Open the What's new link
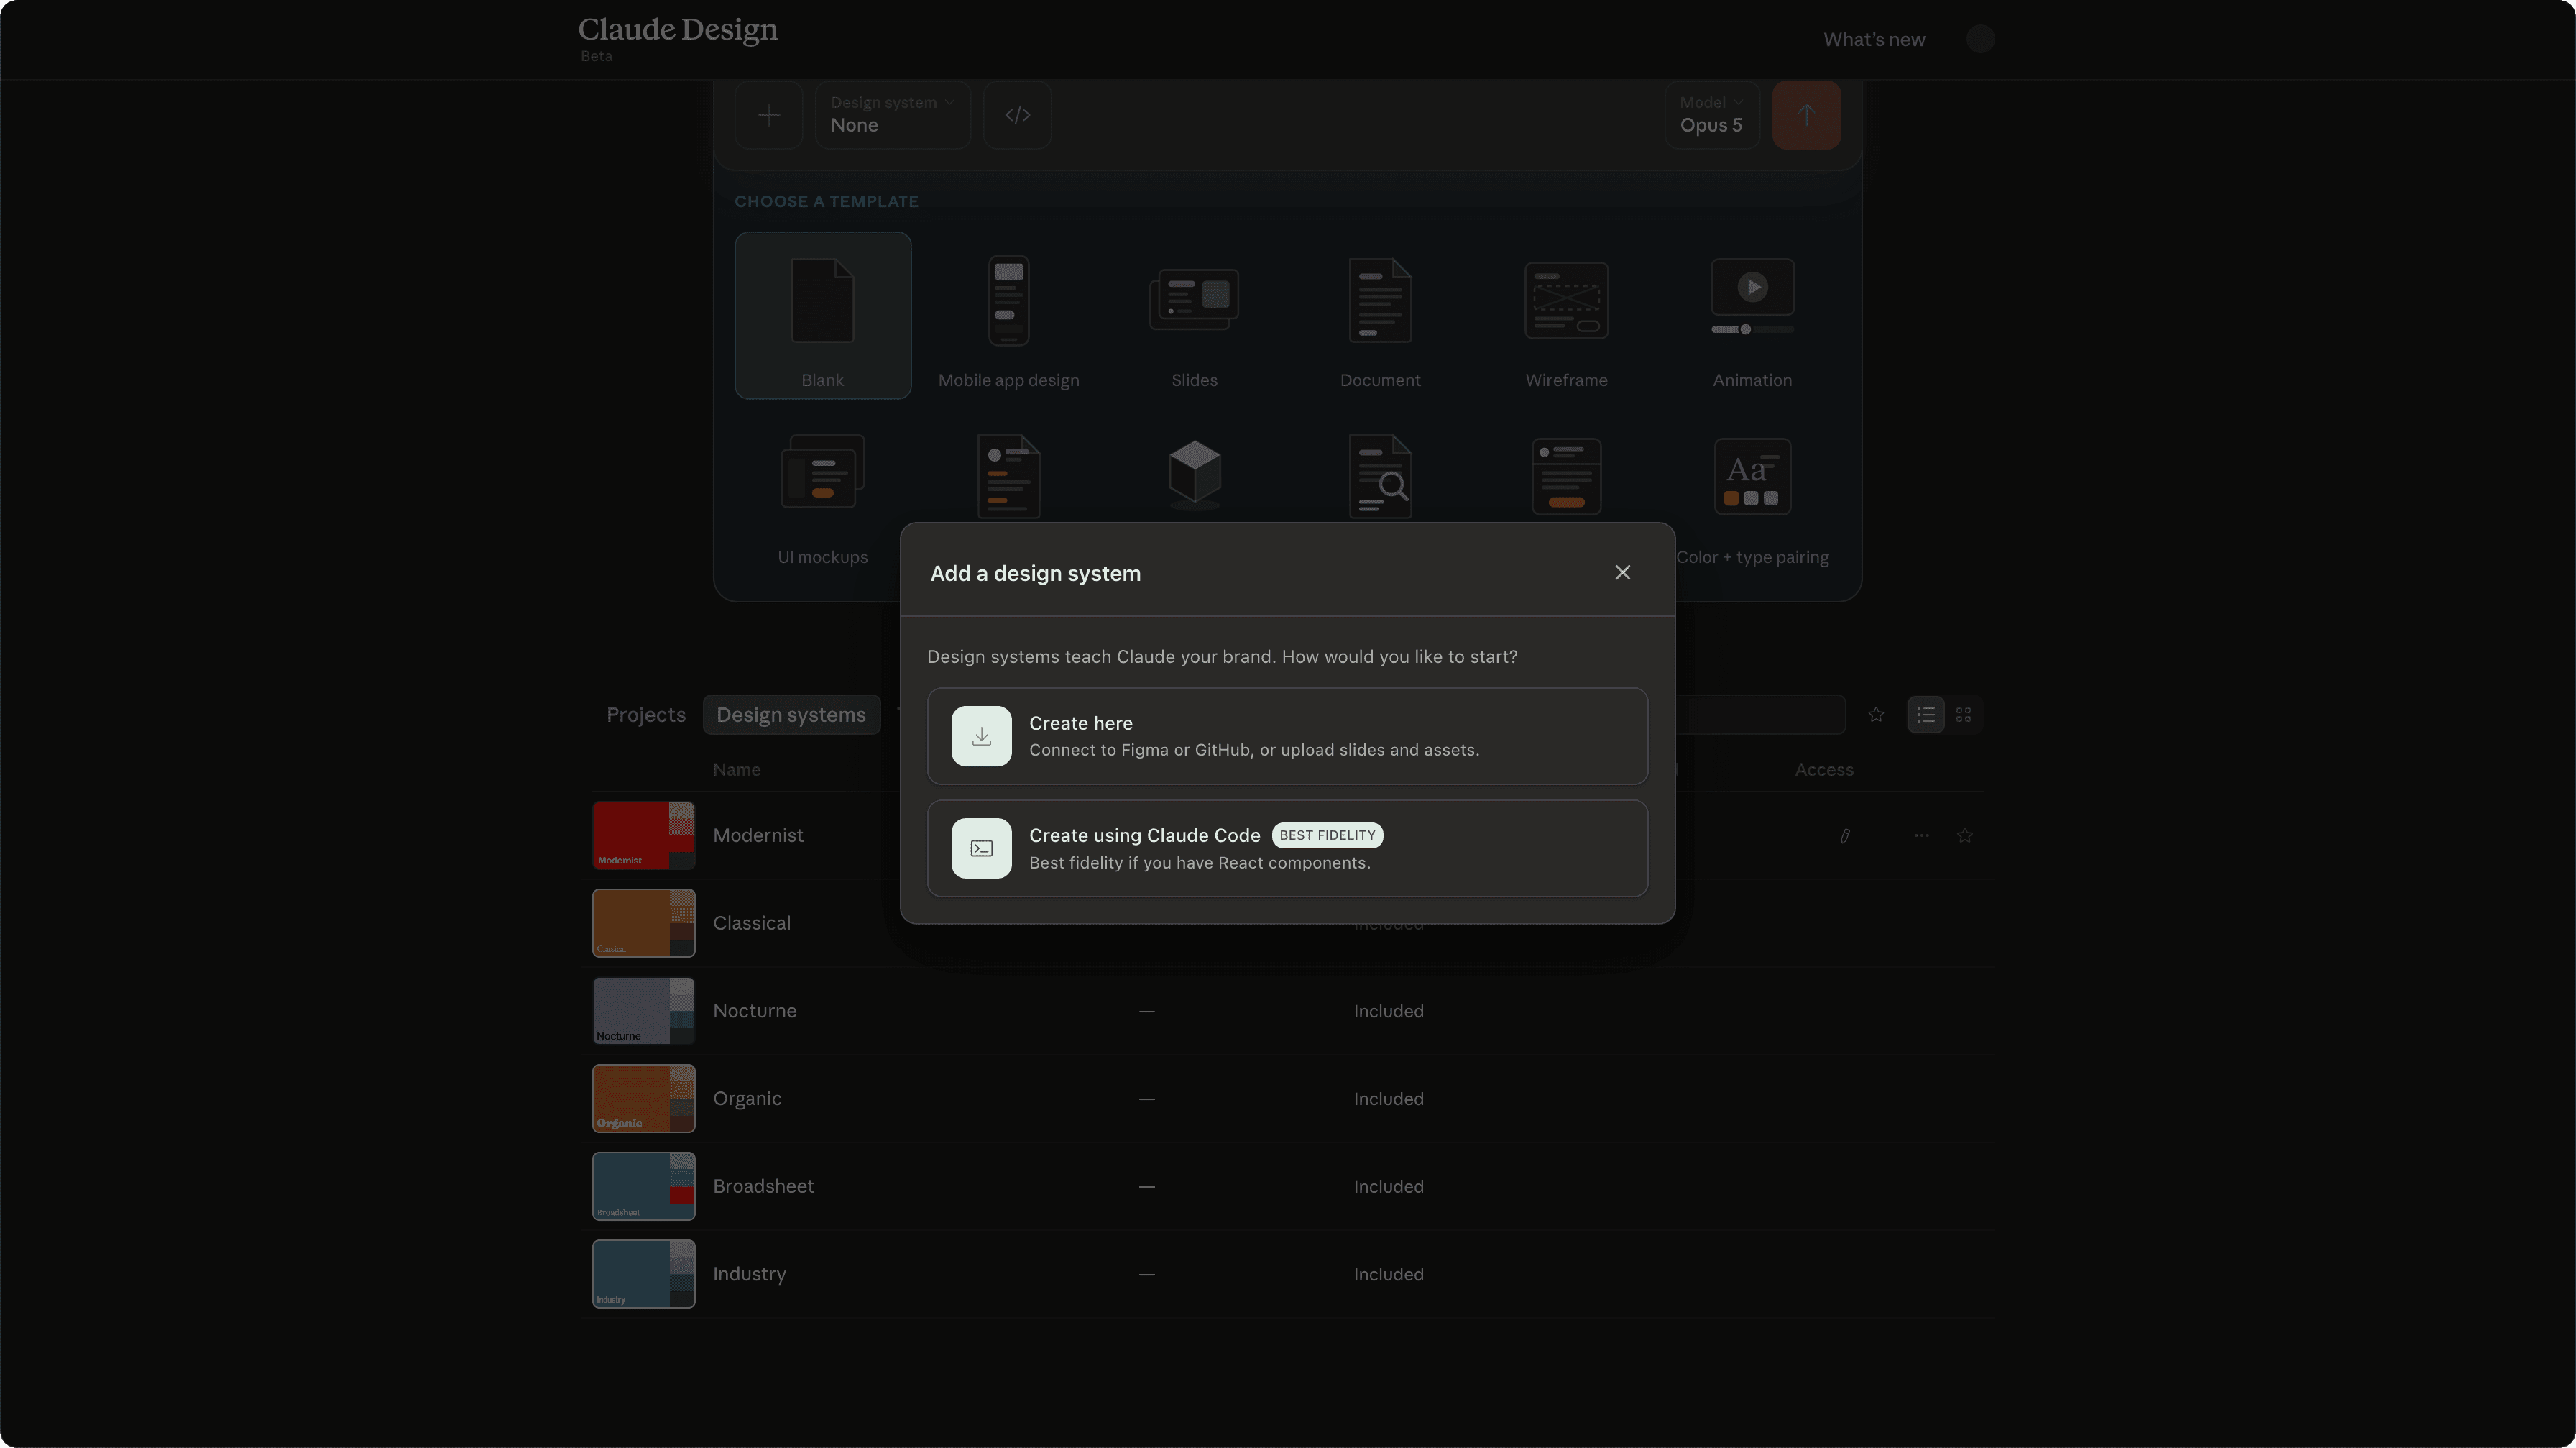The image size is (2576, 1448). click(x=1873, y=39)
